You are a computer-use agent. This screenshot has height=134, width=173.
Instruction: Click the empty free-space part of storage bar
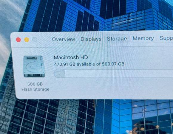119,73
